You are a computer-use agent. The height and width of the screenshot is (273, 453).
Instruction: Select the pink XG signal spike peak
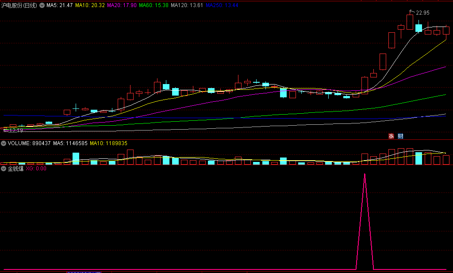click(365, 174)
